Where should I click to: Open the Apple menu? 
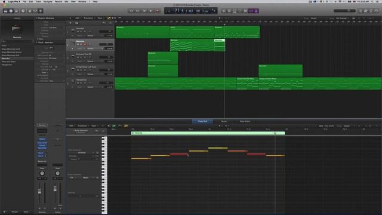click(x=4, y=1)
